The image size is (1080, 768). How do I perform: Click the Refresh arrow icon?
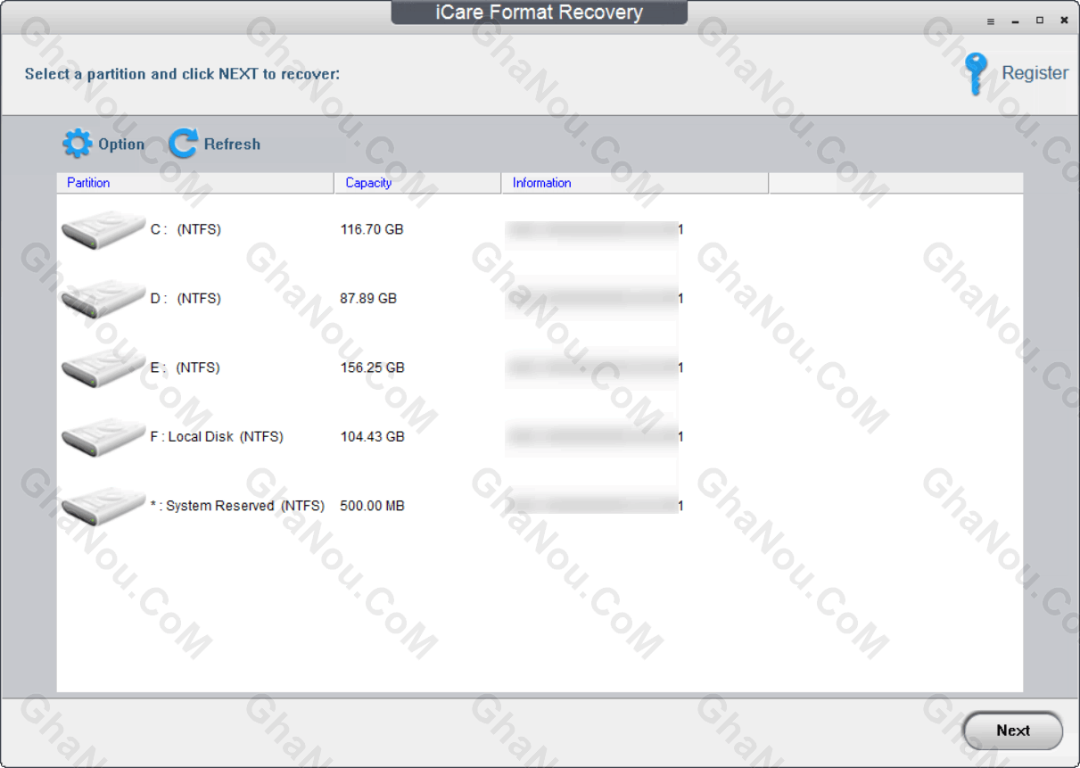coord(183,144)
